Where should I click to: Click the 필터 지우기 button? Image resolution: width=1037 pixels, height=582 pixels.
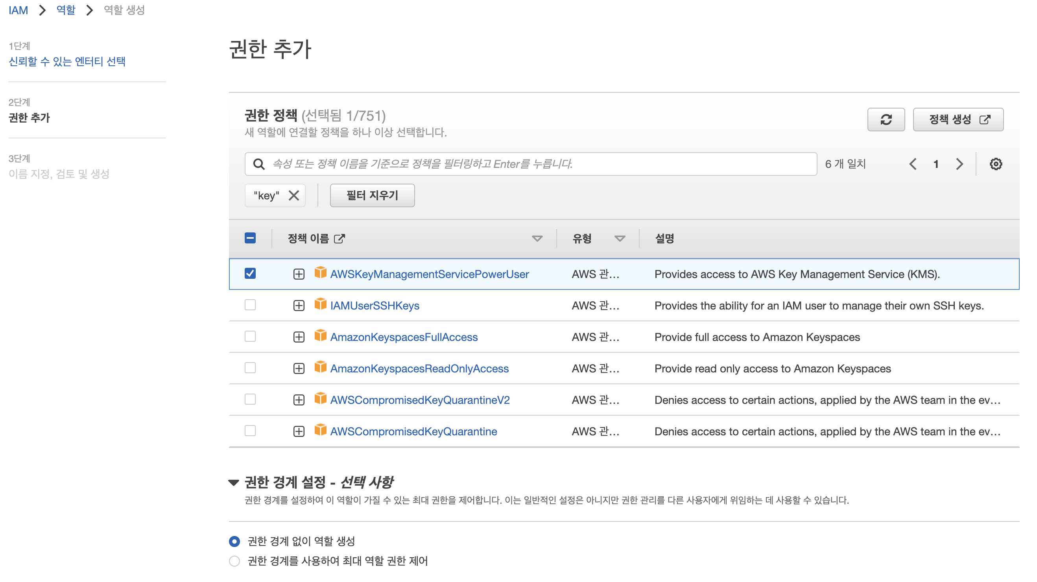pos(372,195)
